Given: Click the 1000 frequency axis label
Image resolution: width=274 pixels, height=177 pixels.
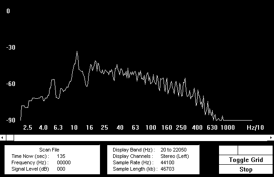Looking at the screenshot, I should point(228,127).
